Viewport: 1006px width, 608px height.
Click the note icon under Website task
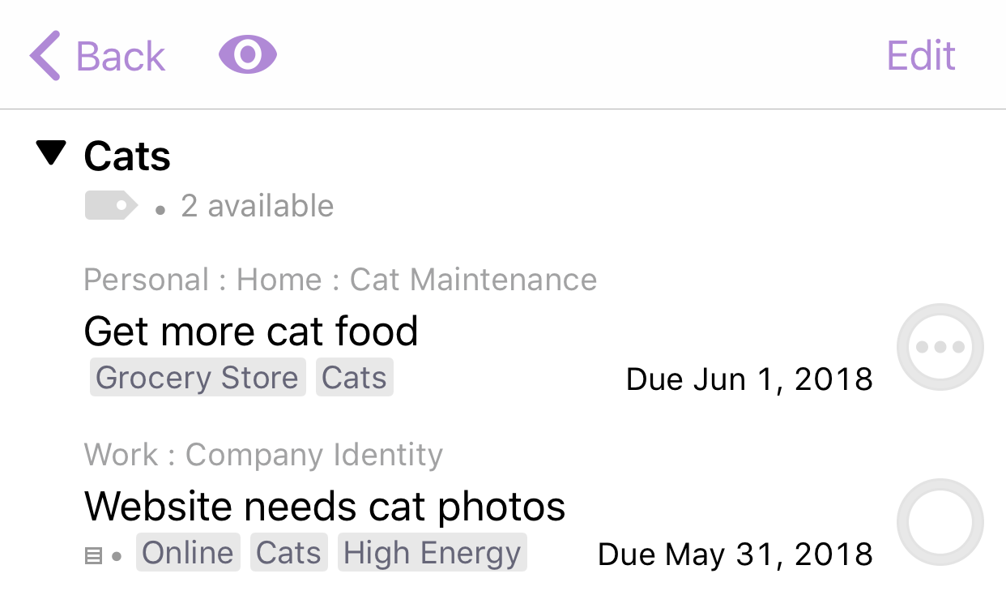click(94, 556)
